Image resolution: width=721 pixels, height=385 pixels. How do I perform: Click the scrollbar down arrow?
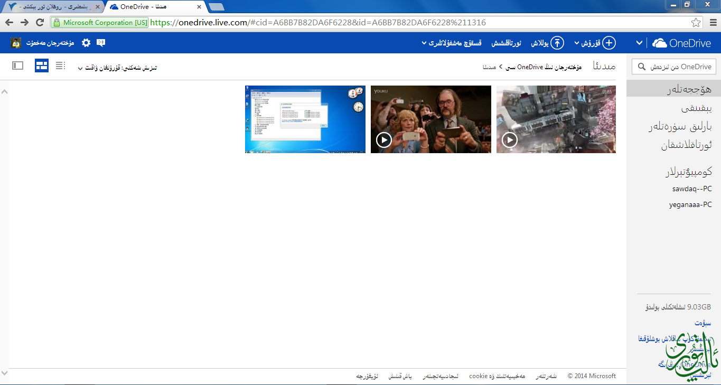[x=4, y=373]
